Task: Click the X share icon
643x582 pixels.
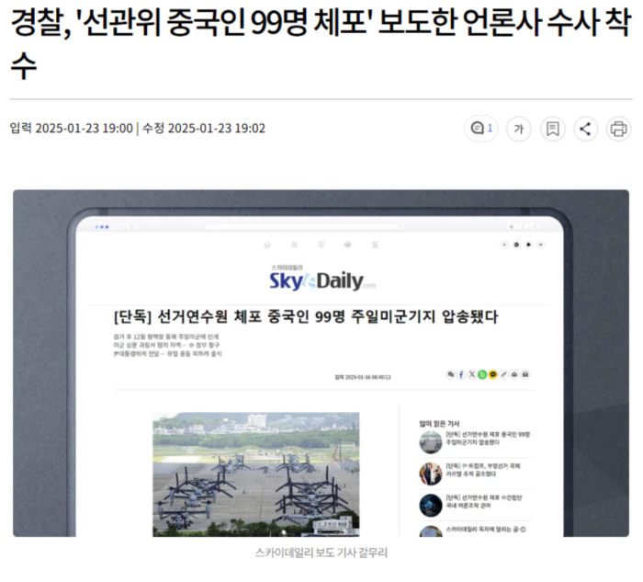Action: (x=471, y=375)
